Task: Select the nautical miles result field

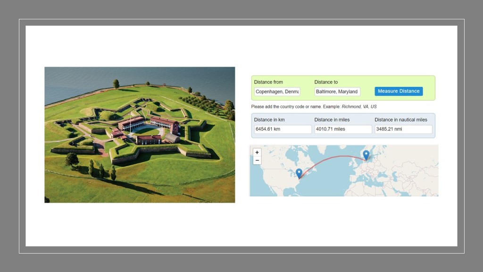Action: pos(403,129)
